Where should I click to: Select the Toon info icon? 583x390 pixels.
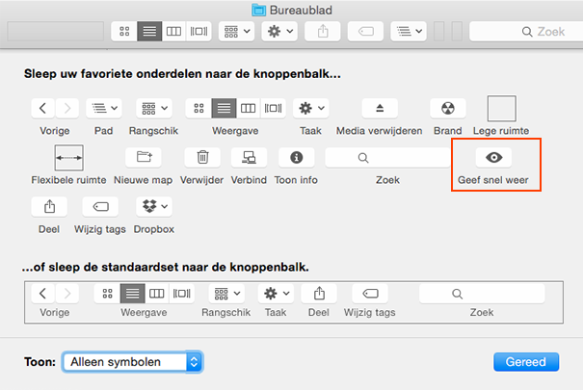point(297,157)
